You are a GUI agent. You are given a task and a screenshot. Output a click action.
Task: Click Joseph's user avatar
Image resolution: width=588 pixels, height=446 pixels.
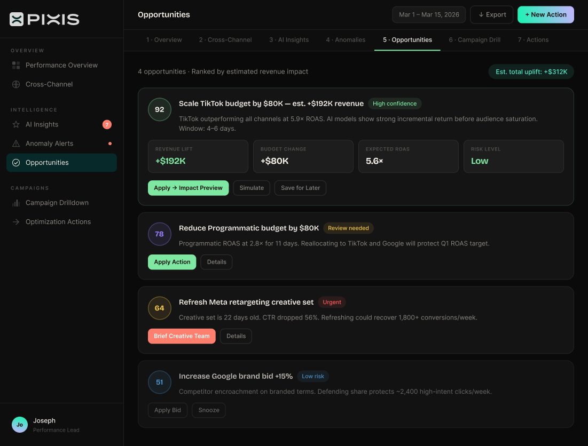click(20, 425)
